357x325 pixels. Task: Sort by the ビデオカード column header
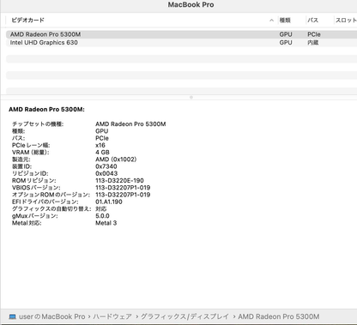27,20
